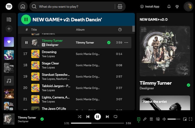Screen dimensions: 195x128
Task: Open Friend Activity icon
Action: tap(177, 7)
